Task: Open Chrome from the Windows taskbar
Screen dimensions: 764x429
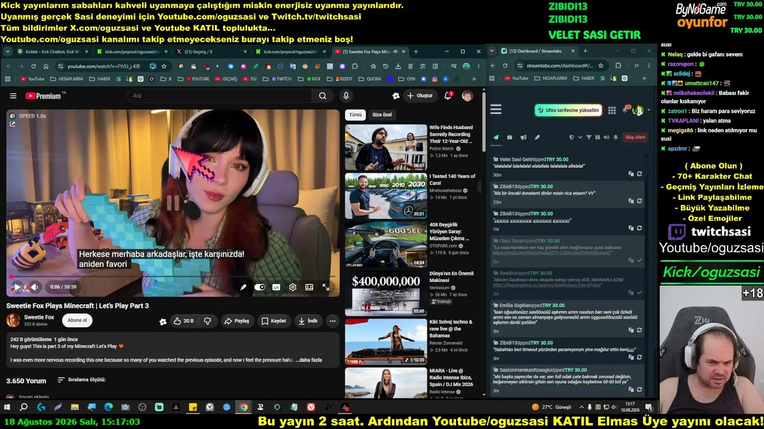Action: (244, 408)
